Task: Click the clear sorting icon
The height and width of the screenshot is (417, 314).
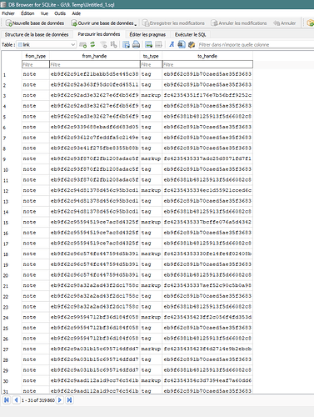Action: click(113, 44)
